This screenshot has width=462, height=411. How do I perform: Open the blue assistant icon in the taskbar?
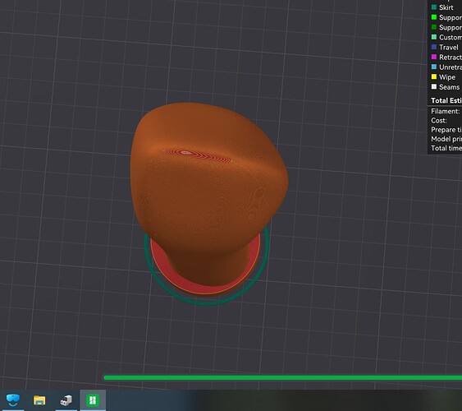[x=12, y=400]
